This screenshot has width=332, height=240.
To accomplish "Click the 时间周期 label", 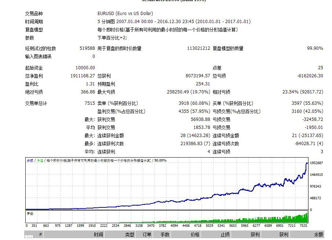I will (34, 22).
